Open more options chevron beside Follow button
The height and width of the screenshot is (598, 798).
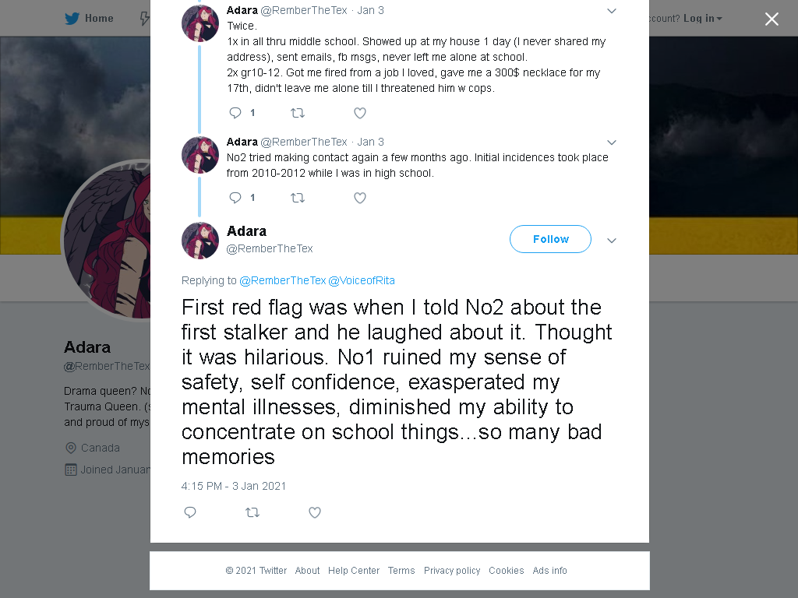point(612,241)
